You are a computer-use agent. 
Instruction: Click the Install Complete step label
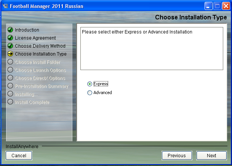[x=32, y=102]
